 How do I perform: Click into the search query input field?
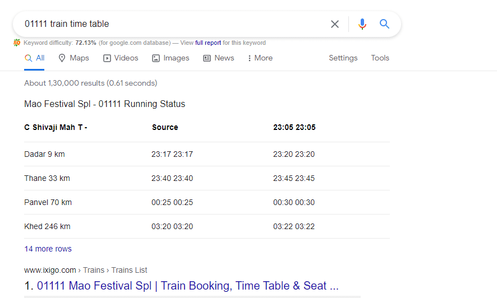[171, 24]
